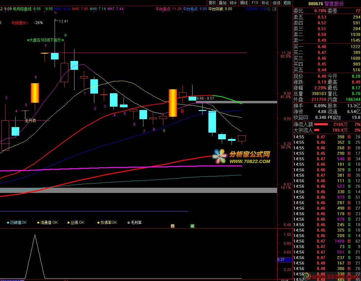Click the ★负债率OK indicator
361x281 pixels.
click(107, 222)
